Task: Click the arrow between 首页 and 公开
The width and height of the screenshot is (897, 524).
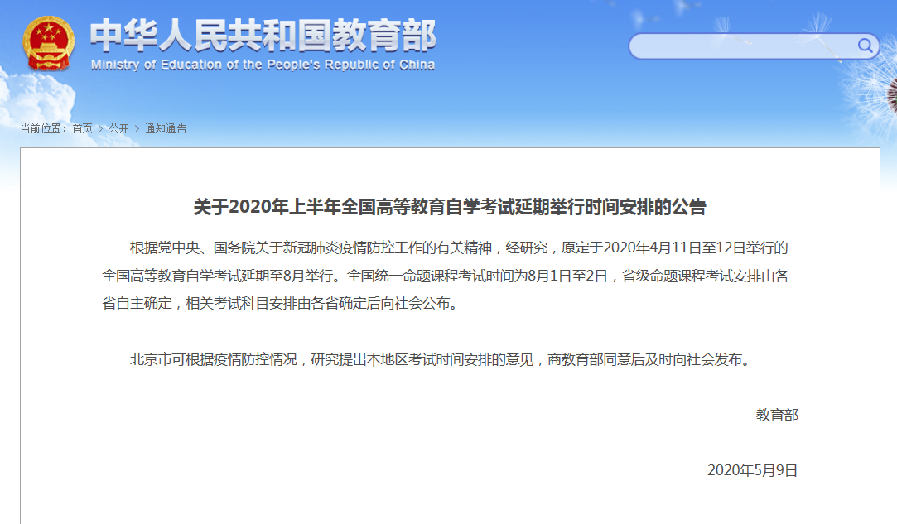Action: [x=100, y=128]
